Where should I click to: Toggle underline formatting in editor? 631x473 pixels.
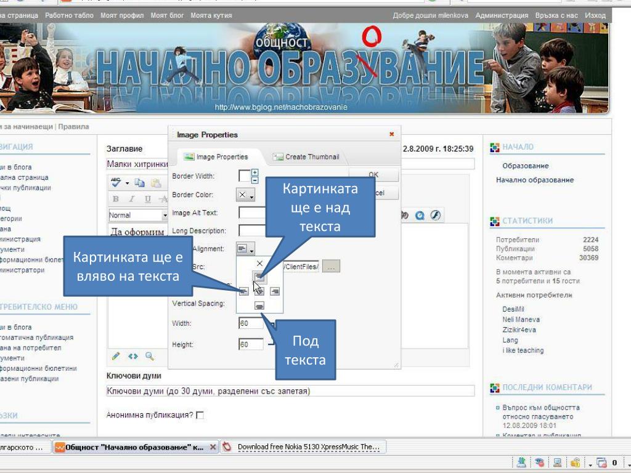[148, 199]
